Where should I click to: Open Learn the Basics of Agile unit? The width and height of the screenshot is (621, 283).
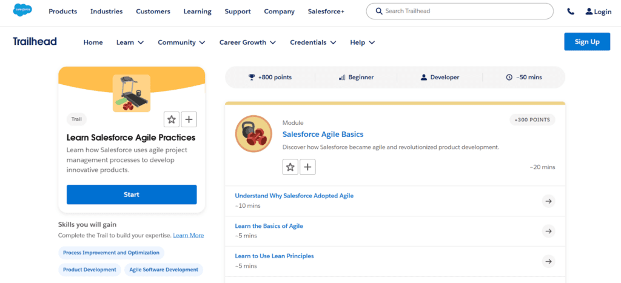pyautogui.click(x=269, y=226)
